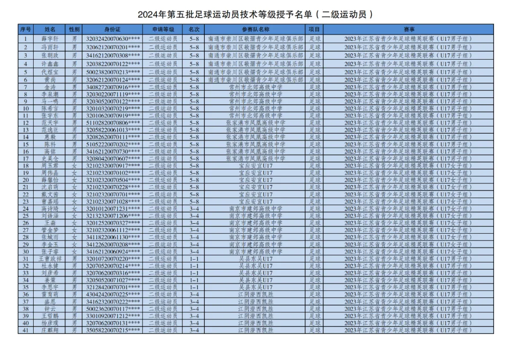Click serial number 13 in 序号 column
Screen dimensions: 512x362
(26, 130)
